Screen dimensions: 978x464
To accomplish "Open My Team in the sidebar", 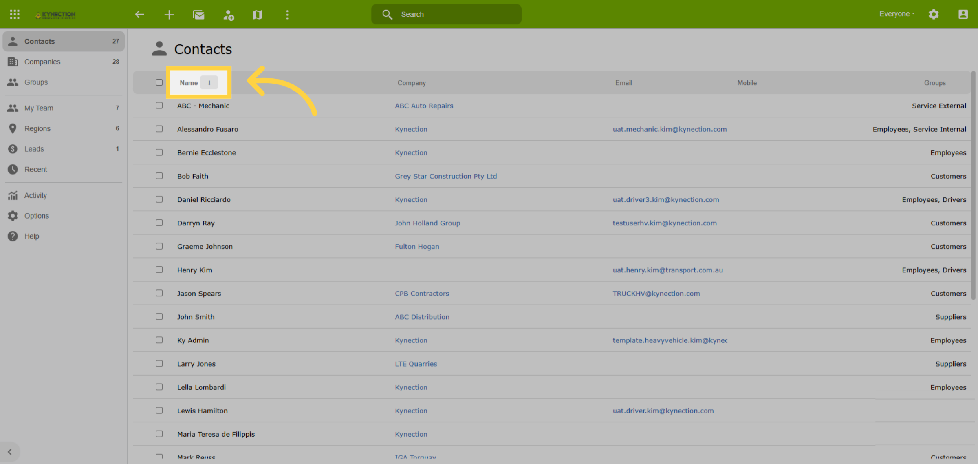I will click(x=64, y=108).
